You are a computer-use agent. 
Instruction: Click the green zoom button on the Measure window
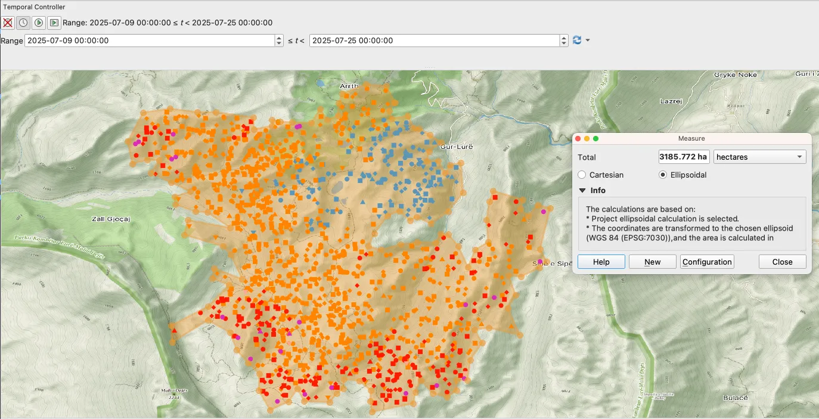(595, 138)
